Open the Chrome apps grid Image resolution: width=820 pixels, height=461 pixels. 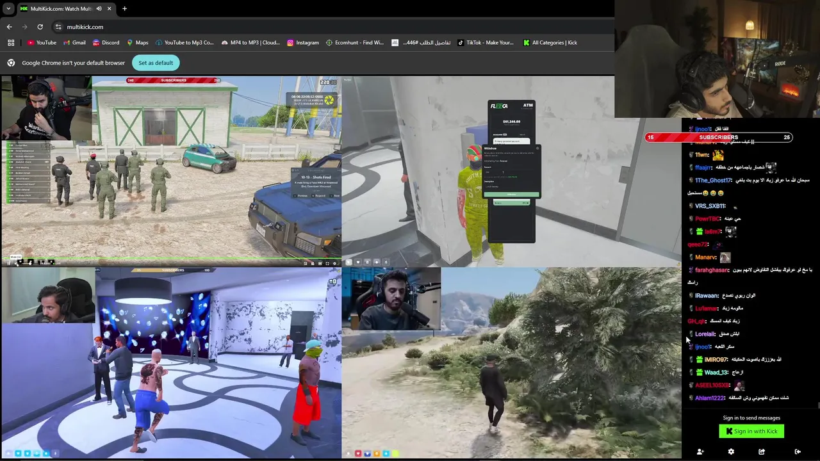[11, 43]
